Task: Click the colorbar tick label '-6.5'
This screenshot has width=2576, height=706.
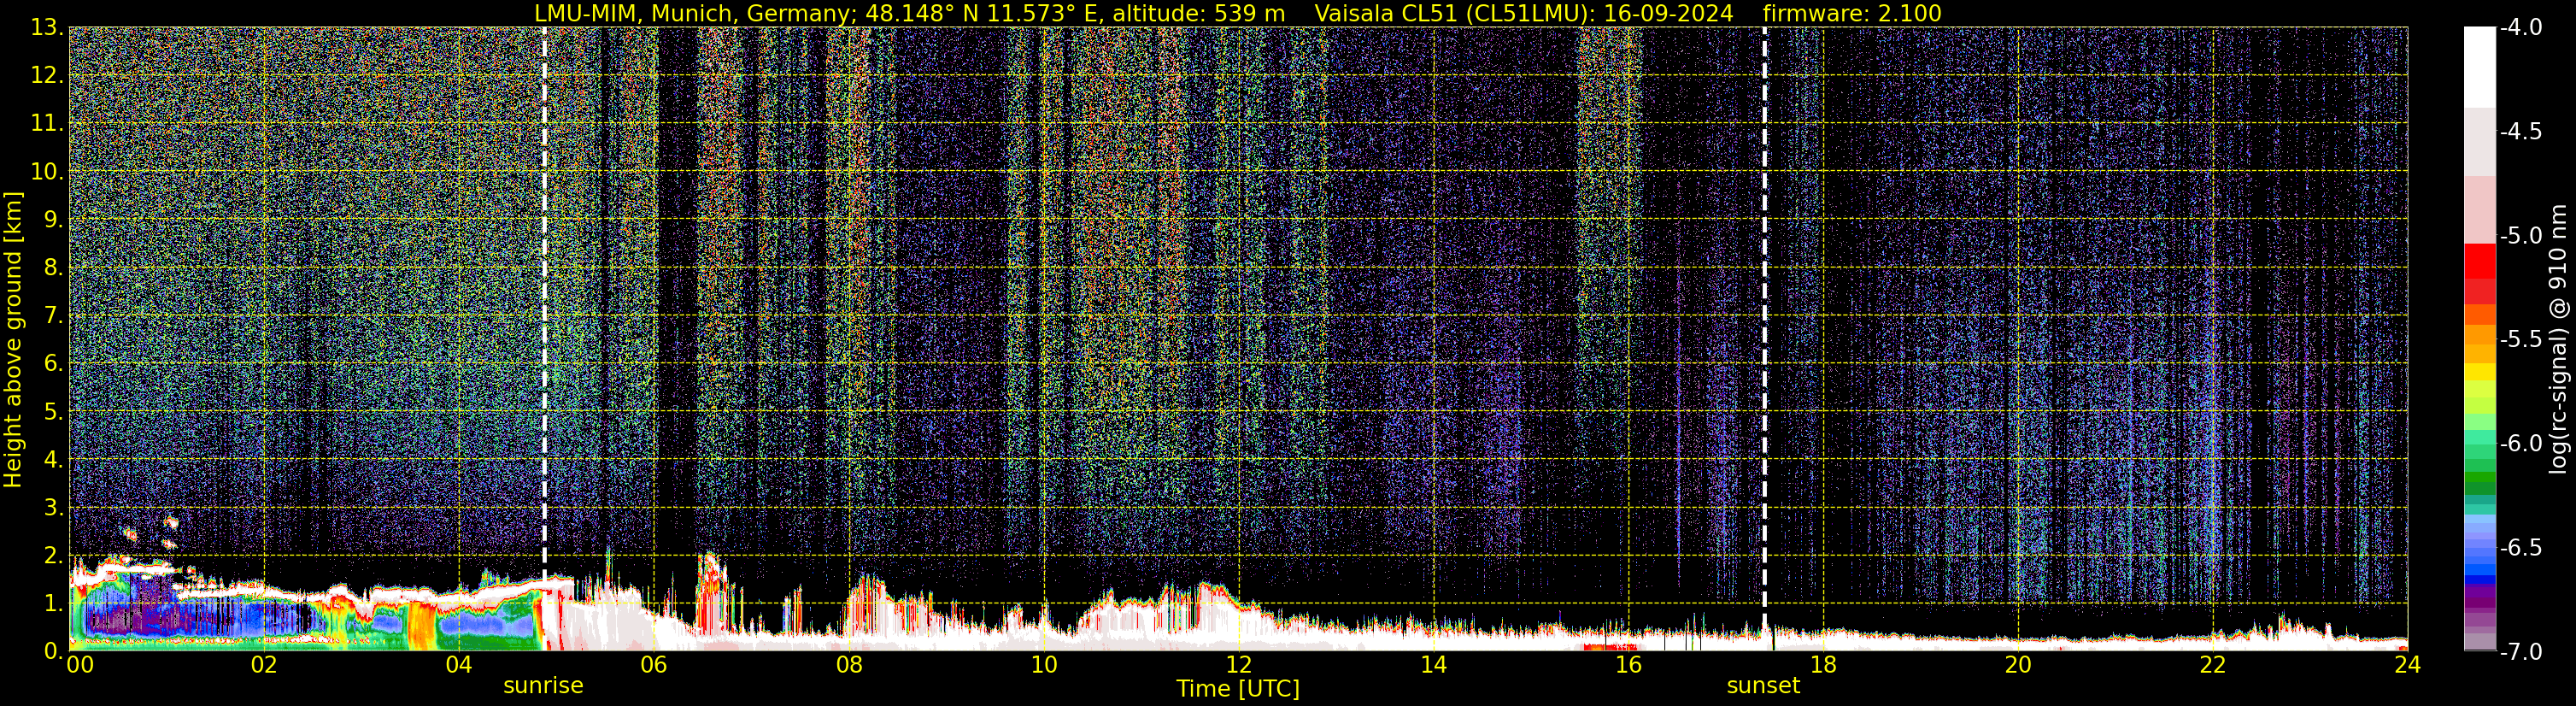Action: point(2521,548)
